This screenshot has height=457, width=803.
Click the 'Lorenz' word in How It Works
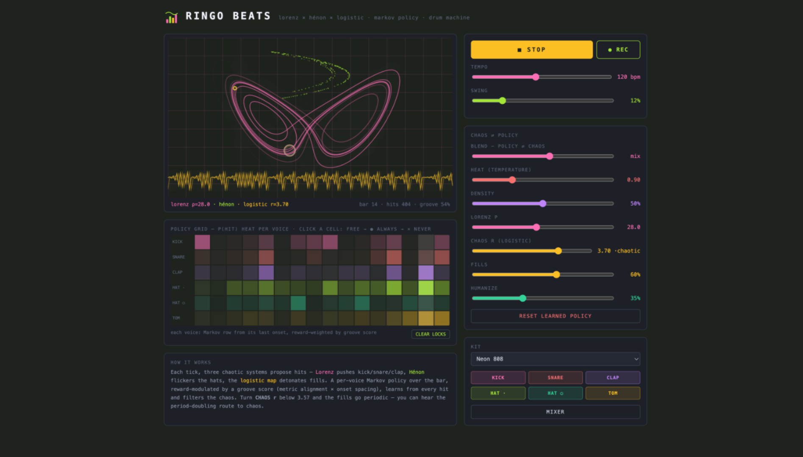[x=324, y=372]
